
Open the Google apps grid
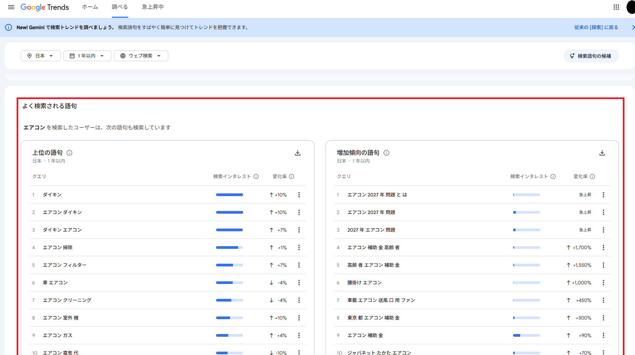point(616,7)
